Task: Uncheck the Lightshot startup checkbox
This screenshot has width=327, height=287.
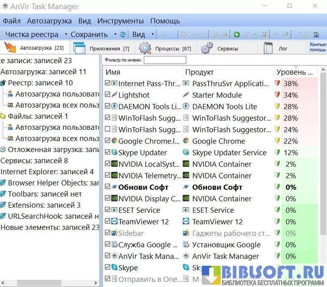Action: pyautogui.click(x=108, y=95)
